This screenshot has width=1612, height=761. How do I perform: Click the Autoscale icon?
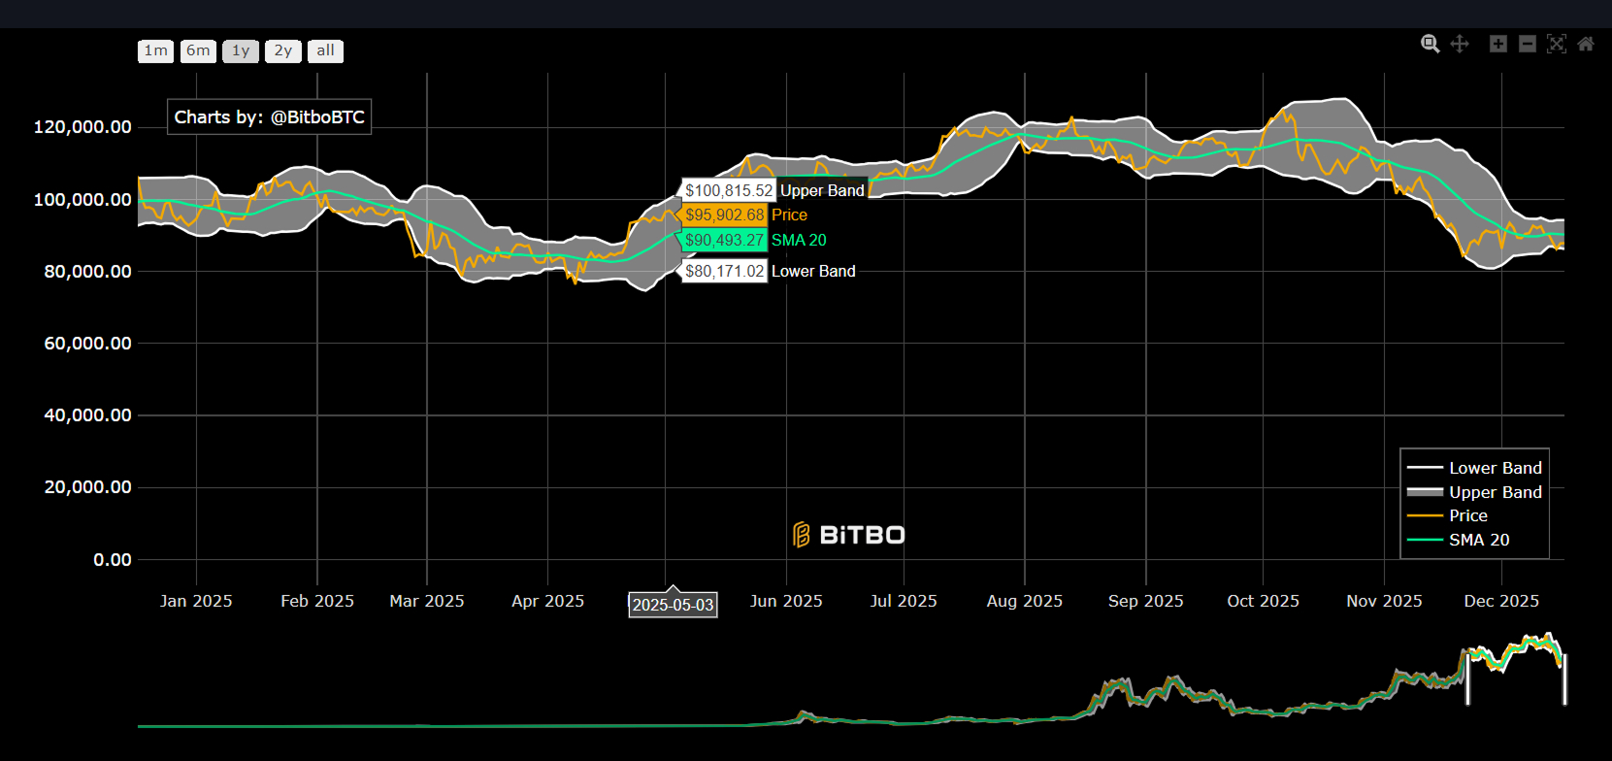pos(1557,44)
